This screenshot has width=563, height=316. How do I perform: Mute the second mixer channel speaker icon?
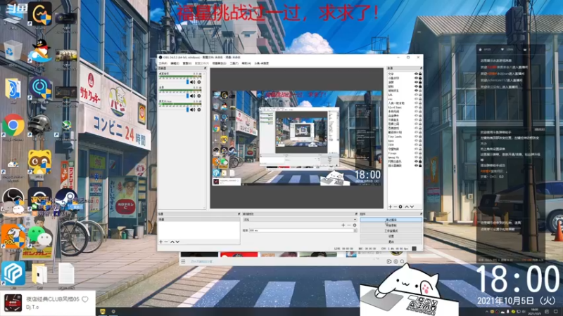pos(193,96)
